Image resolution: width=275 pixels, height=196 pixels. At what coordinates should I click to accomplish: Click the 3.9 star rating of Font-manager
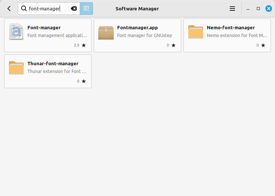coord(80,45)
